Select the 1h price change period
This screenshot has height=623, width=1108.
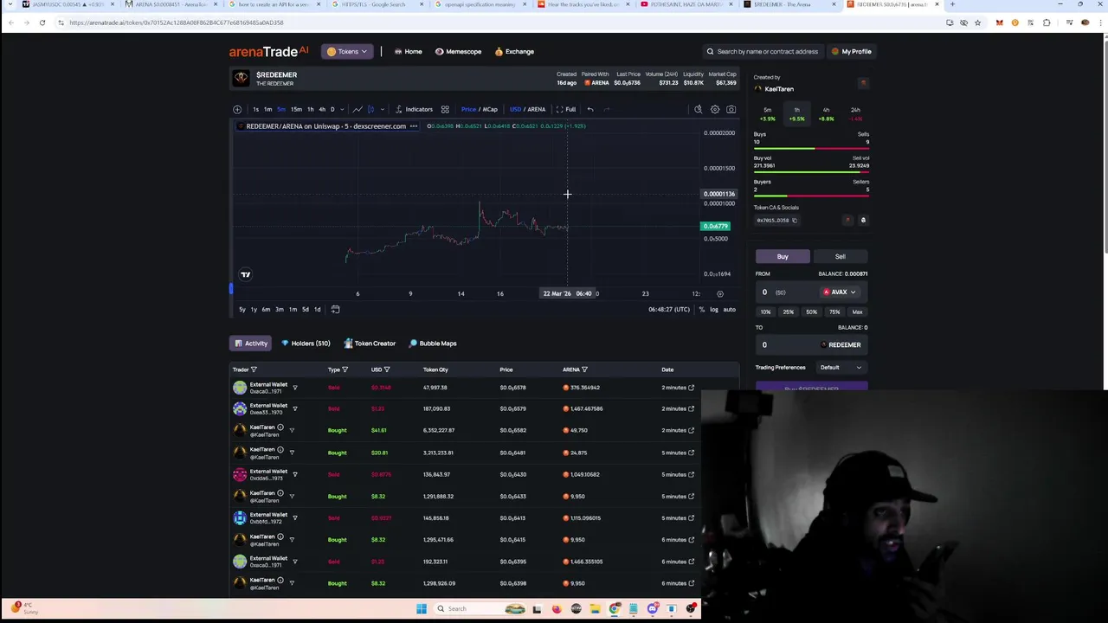(796, 114)
